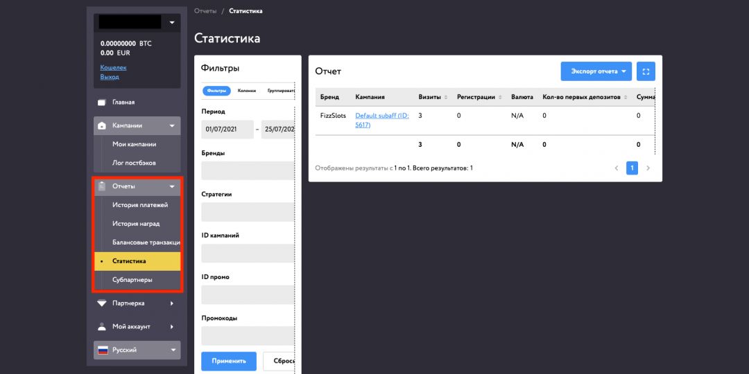Click the period start date field
The height and width of the screenshot is (374, 749).
coord(227,130)
